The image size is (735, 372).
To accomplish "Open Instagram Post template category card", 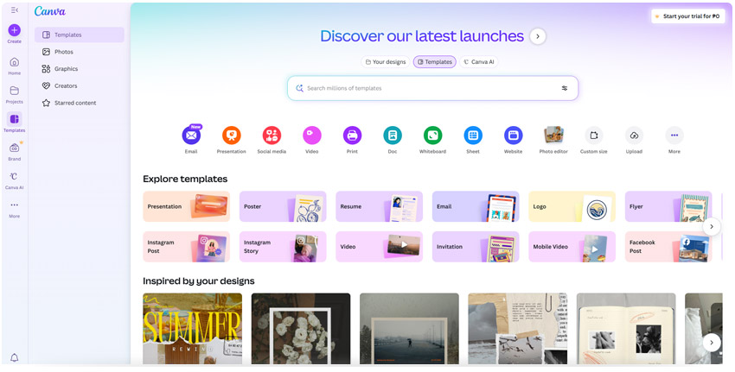I will pos(187,247).
